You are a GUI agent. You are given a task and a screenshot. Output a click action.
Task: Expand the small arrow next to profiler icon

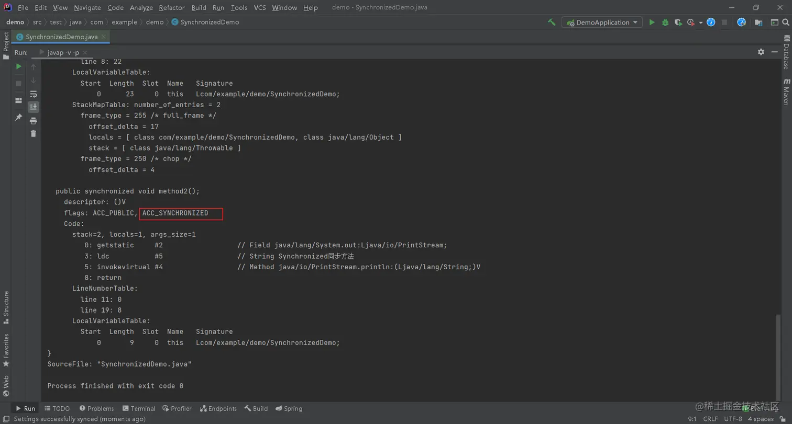pyautogui.click(x=701, y=22)
